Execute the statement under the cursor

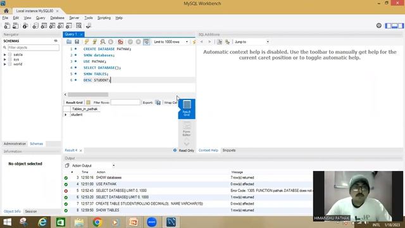tap(95, 42)
